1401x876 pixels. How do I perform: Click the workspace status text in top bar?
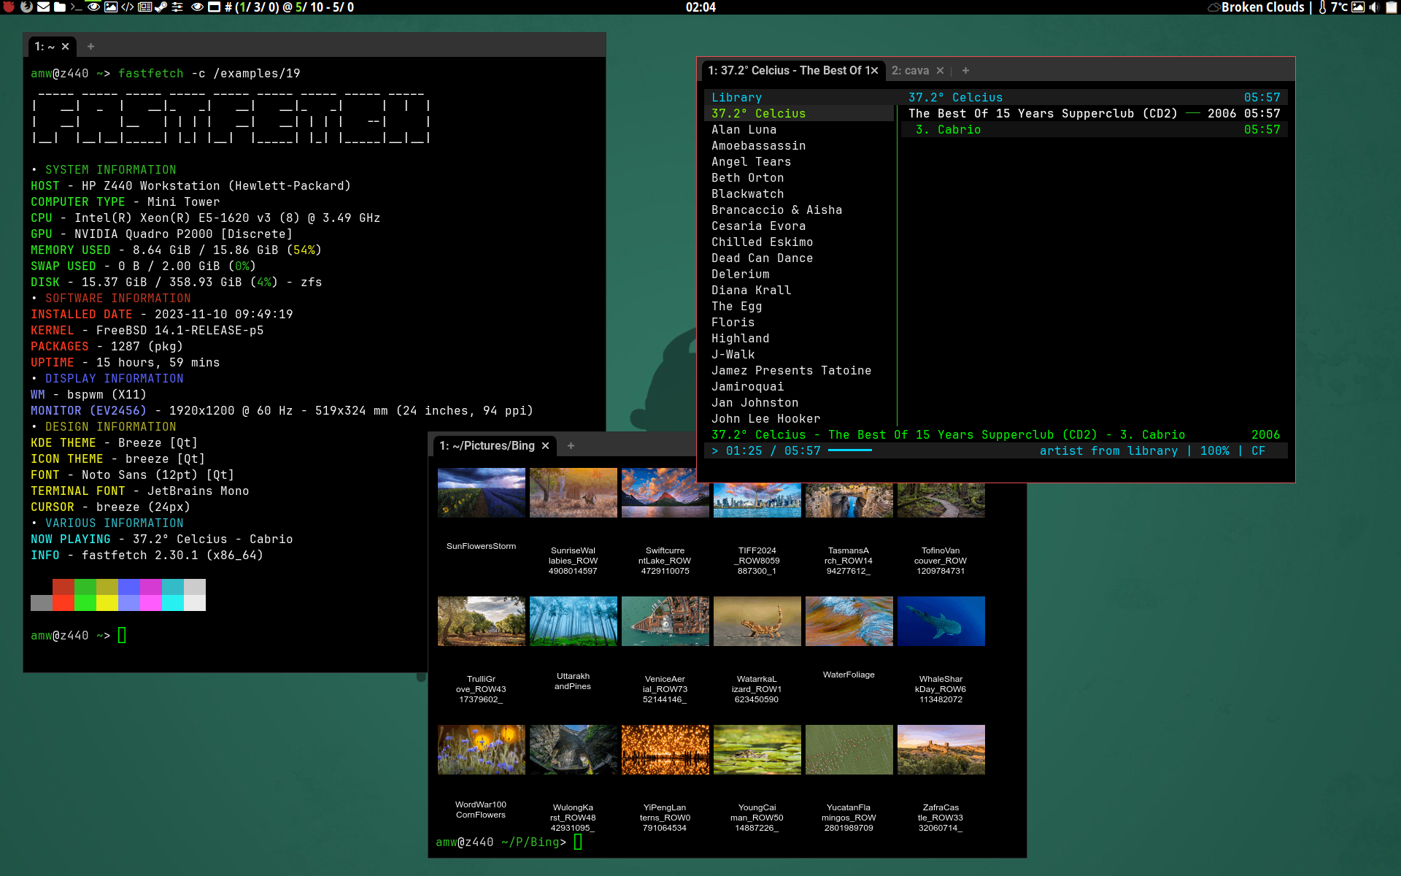pyautogui.click(x=289, y=7)
